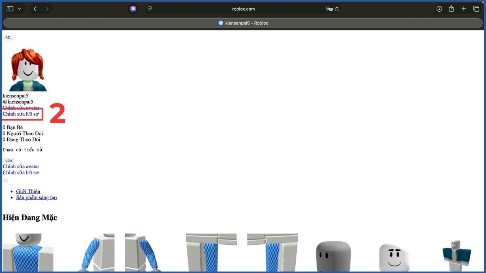The image size is (486, 273).
Task: Select the full avatar in teal jacket
Action: (456, 256)
